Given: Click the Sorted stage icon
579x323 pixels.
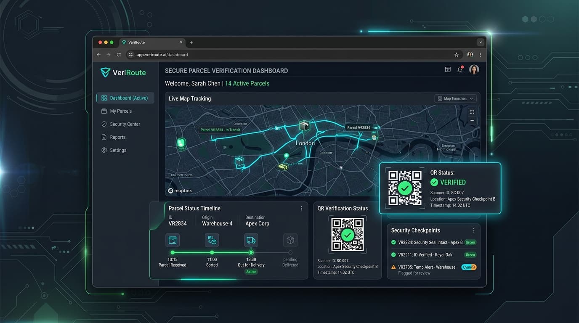Looking at the screenshot, I should click(212, 240).
